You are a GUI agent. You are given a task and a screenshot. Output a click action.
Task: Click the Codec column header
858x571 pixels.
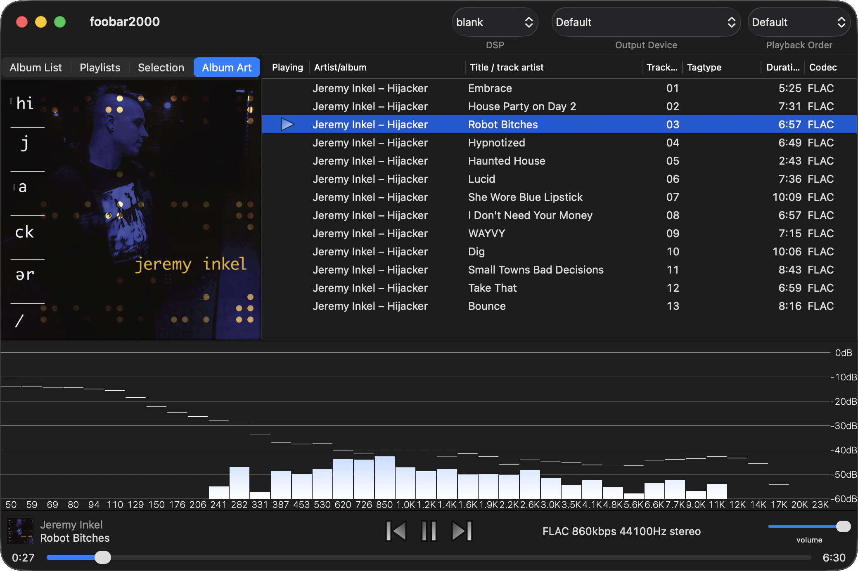[822, 67]
